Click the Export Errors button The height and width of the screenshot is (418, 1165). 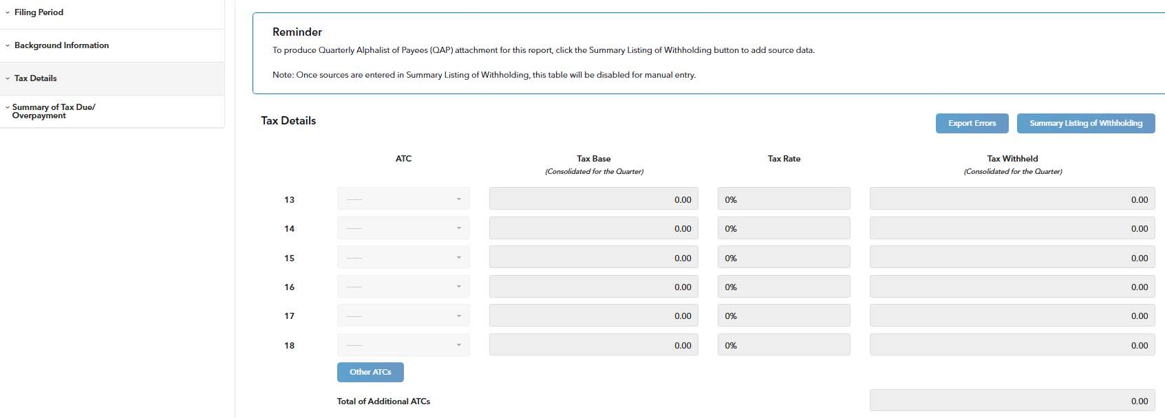coord(972,124)
